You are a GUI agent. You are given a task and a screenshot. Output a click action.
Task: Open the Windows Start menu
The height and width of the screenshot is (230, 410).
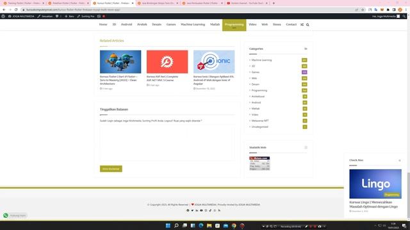coord(168,226)
